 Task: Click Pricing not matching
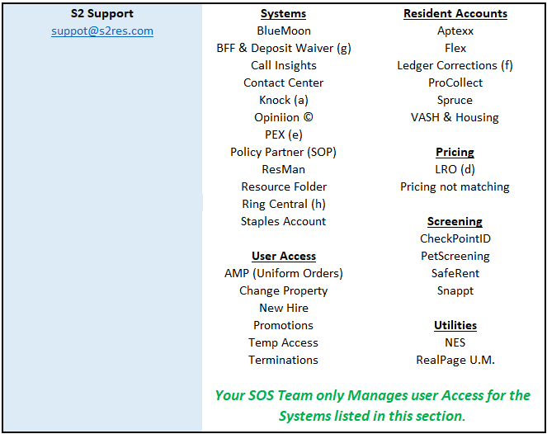tap(455, 186)
